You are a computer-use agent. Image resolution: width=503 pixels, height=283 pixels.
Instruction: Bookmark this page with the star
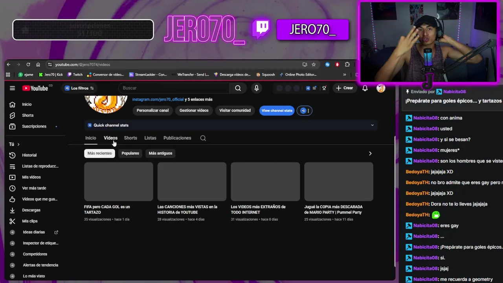point(314,64)
